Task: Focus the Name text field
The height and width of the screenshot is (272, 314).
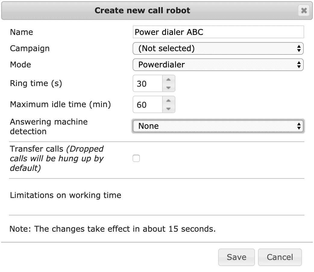Action: tap(218, 32)
